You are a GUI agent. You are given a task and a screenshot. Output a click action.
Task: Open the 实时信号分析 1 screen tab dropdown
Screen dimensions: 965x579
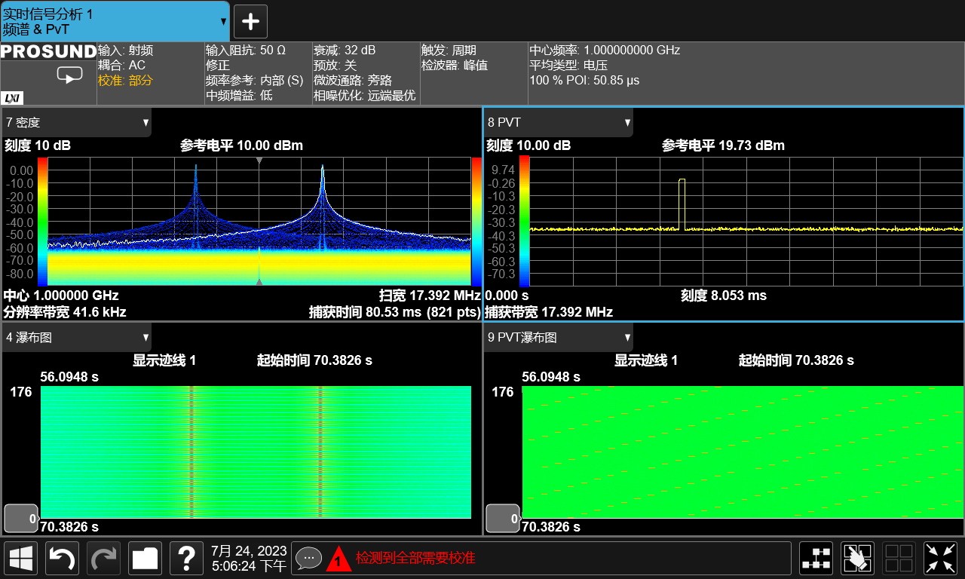115,21
